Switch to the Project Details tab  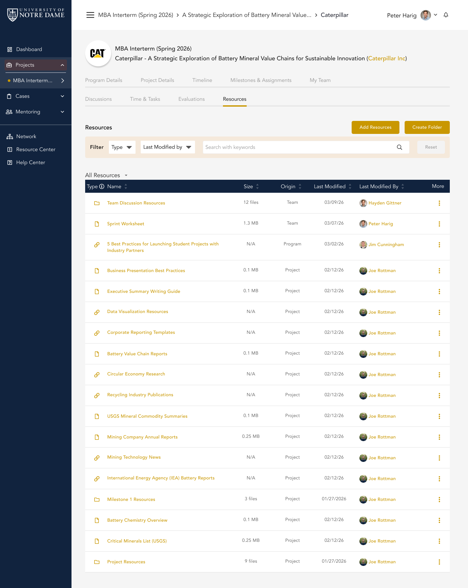coord(157,80)
